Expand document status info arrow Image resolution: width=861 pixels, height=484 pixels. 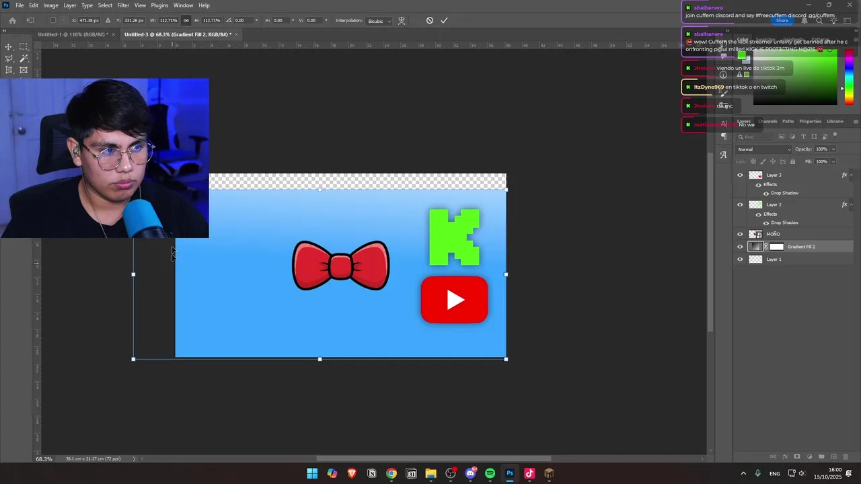point(134,459)
